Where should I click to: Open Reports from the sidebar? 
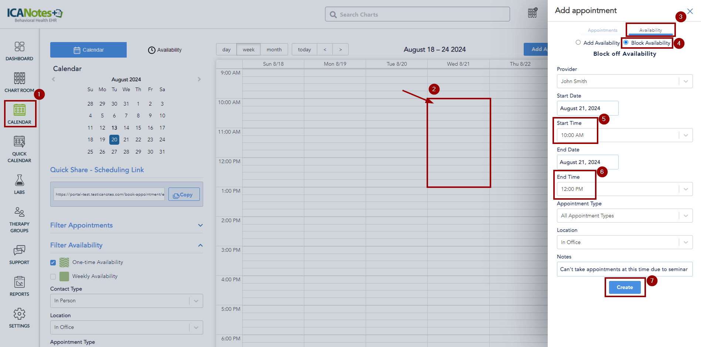click(19, 286)
